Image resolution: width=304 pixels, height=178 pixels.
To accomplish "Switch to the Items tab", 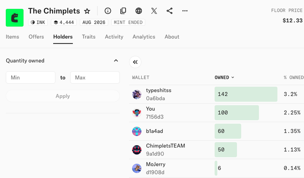I will click(x=13, y=37).
